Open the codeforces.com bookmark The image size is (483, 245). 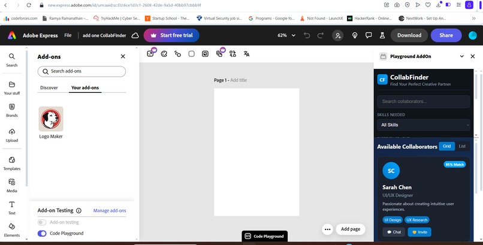(x=20, y=19)
